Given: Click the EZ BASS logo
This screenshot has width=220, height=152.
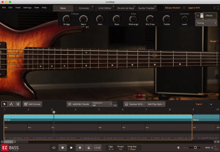Looking at the screenshot, I should pyautogui.click(x=10, y=148).
